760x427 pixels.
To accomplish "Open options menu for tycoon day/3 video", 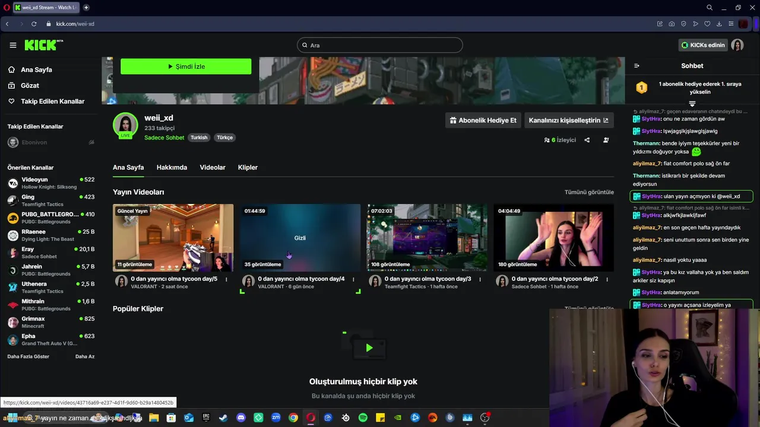I will 480,279.
